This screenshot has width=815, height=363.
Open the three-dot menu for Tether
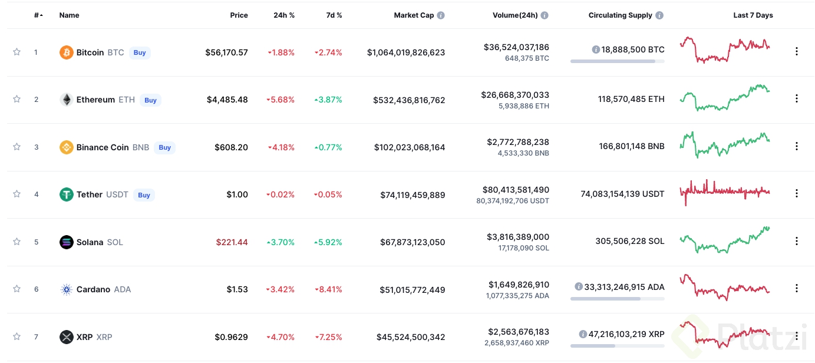(x=797, y=193)
